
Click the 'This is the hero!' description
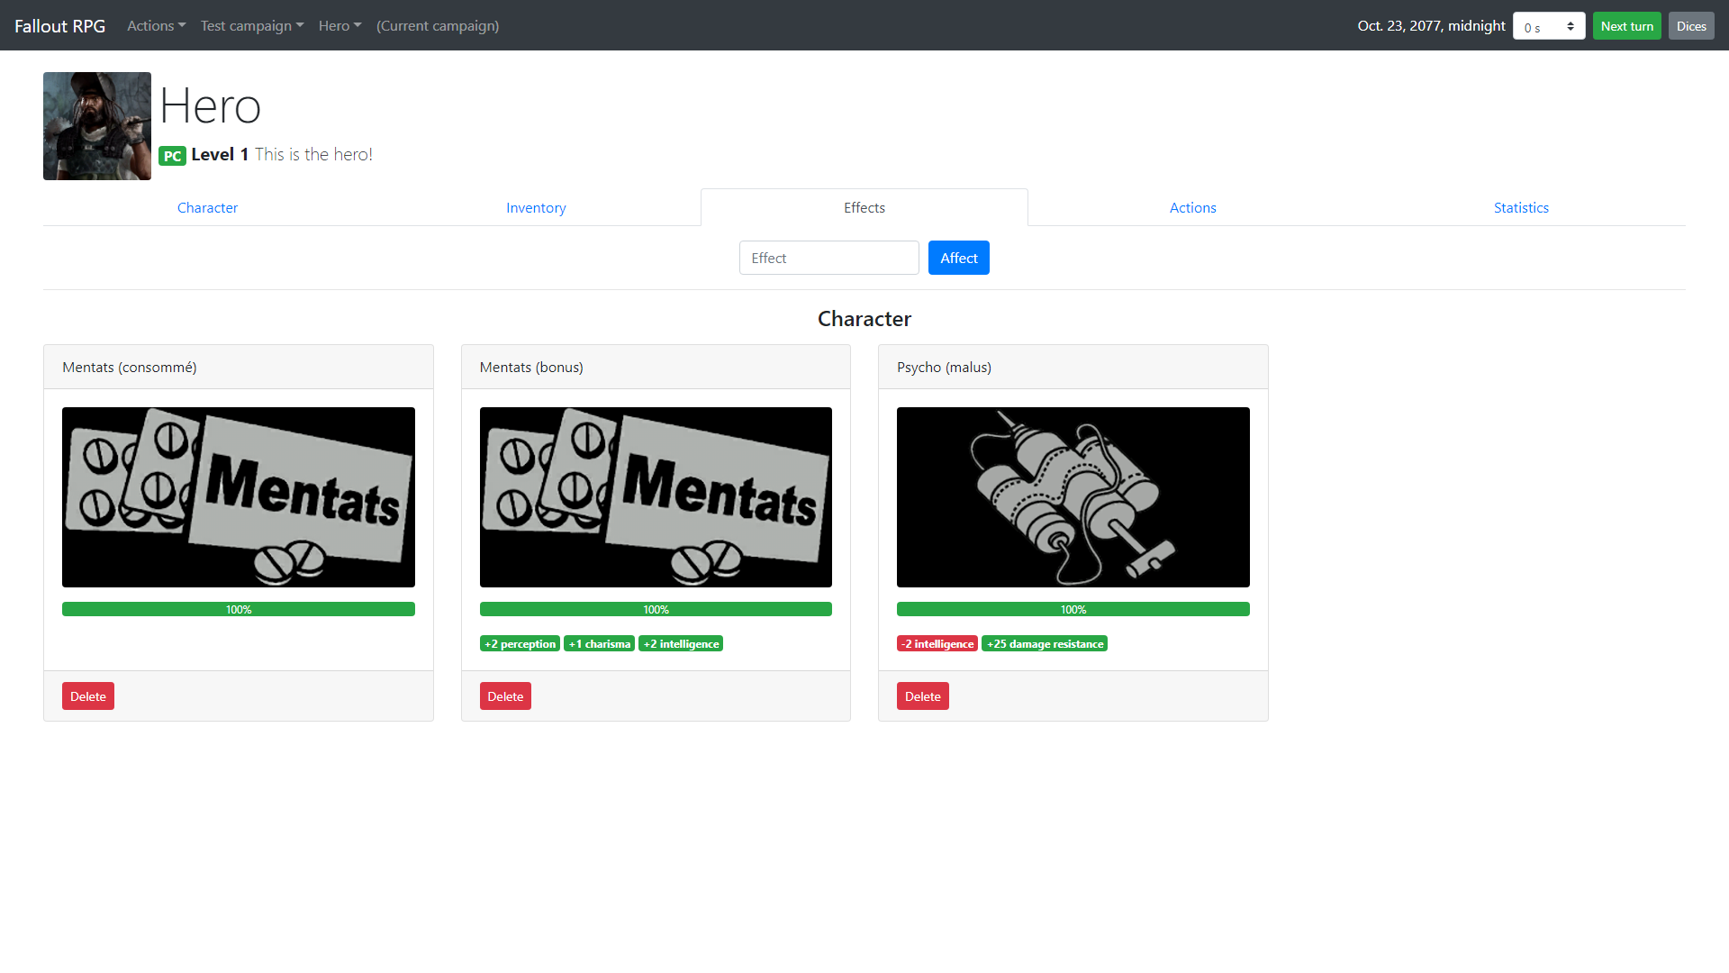point(313,154)
